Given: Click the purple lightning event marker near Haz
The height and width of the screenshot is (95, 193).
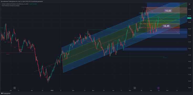Looking at the screenshot, I should [158, 88].
